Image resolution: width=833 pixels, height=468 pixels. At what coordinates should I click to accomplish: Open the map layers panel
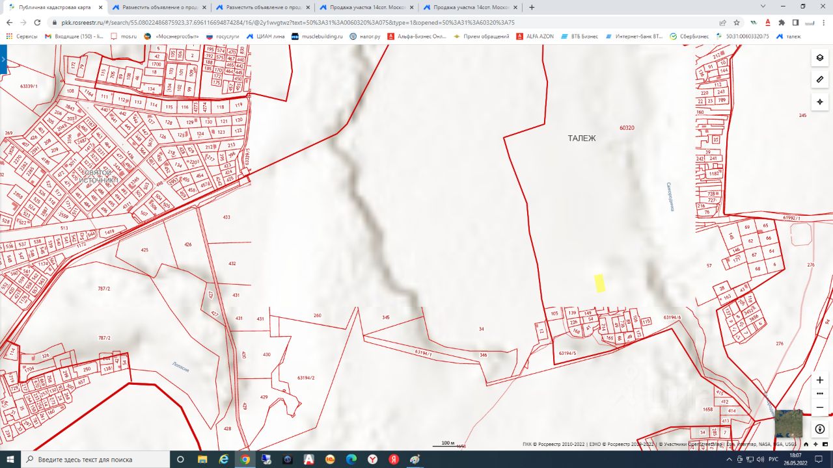click(x=819, y=57)
